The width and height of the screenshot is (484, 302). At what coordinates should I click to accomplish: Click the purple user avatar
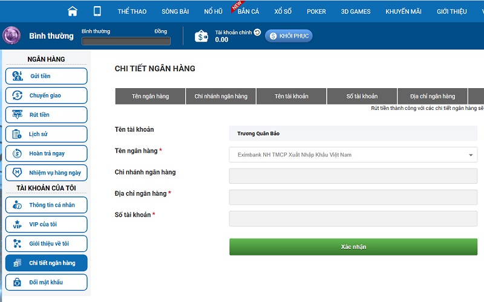tap(11, 35)
